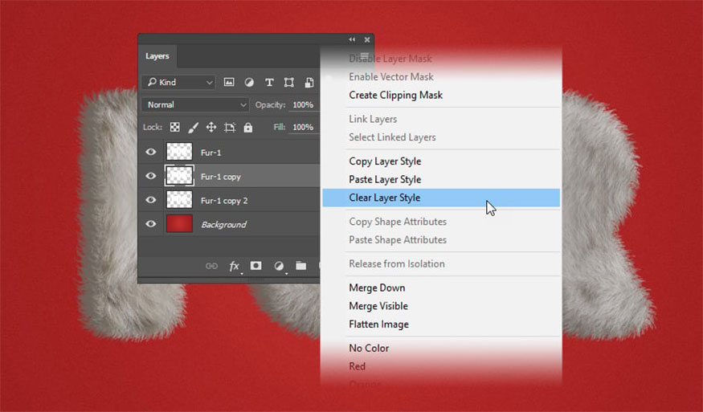The height and width of the screenshot is (412, 703).
Task: Select the Fur-1 layer thumbnail
Action: coord(179,152)
